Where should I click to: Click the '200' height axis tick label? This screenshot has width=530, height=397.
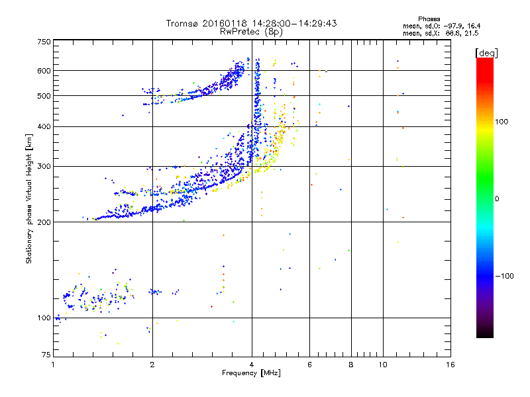[44, 222]
